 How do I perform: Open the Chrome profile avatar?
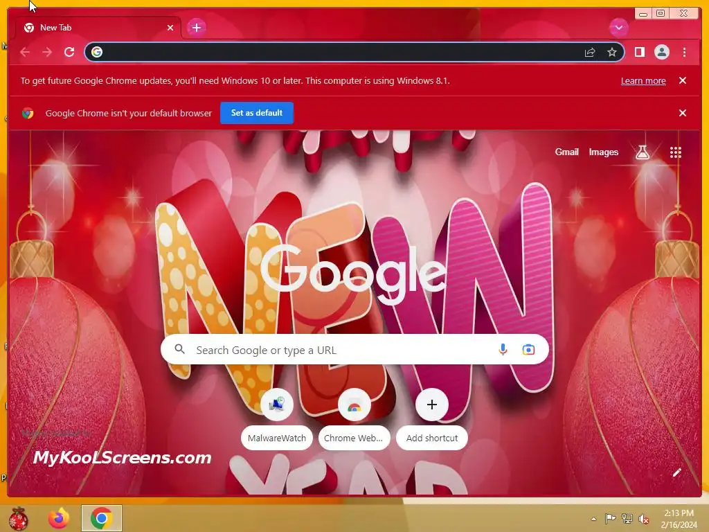(661, 52)
